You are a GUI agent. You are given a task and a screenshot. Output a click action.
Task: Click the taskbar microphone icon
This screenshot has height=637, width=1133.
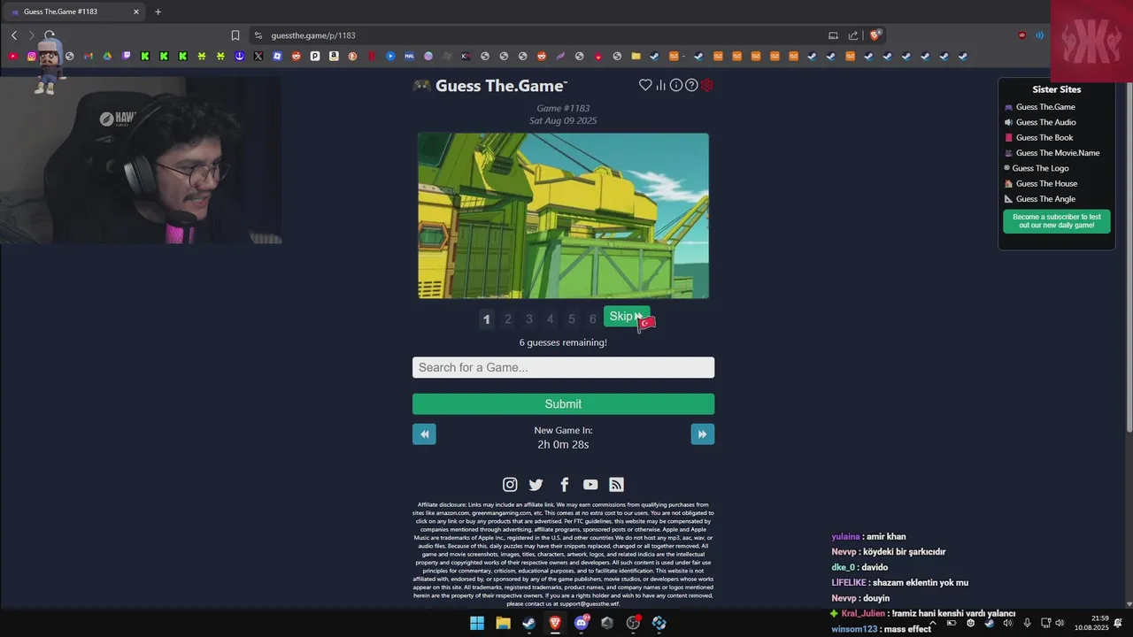[1027, 623]
